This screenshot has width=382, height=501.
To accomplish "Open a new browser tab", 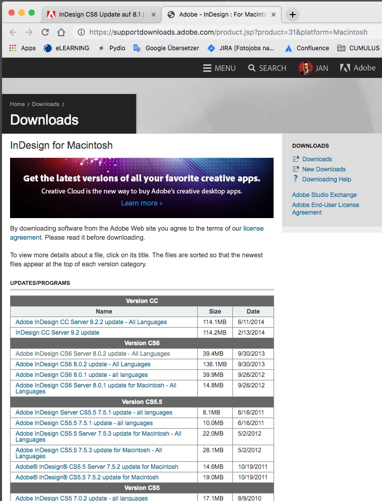I will click(x=292, y=15).
